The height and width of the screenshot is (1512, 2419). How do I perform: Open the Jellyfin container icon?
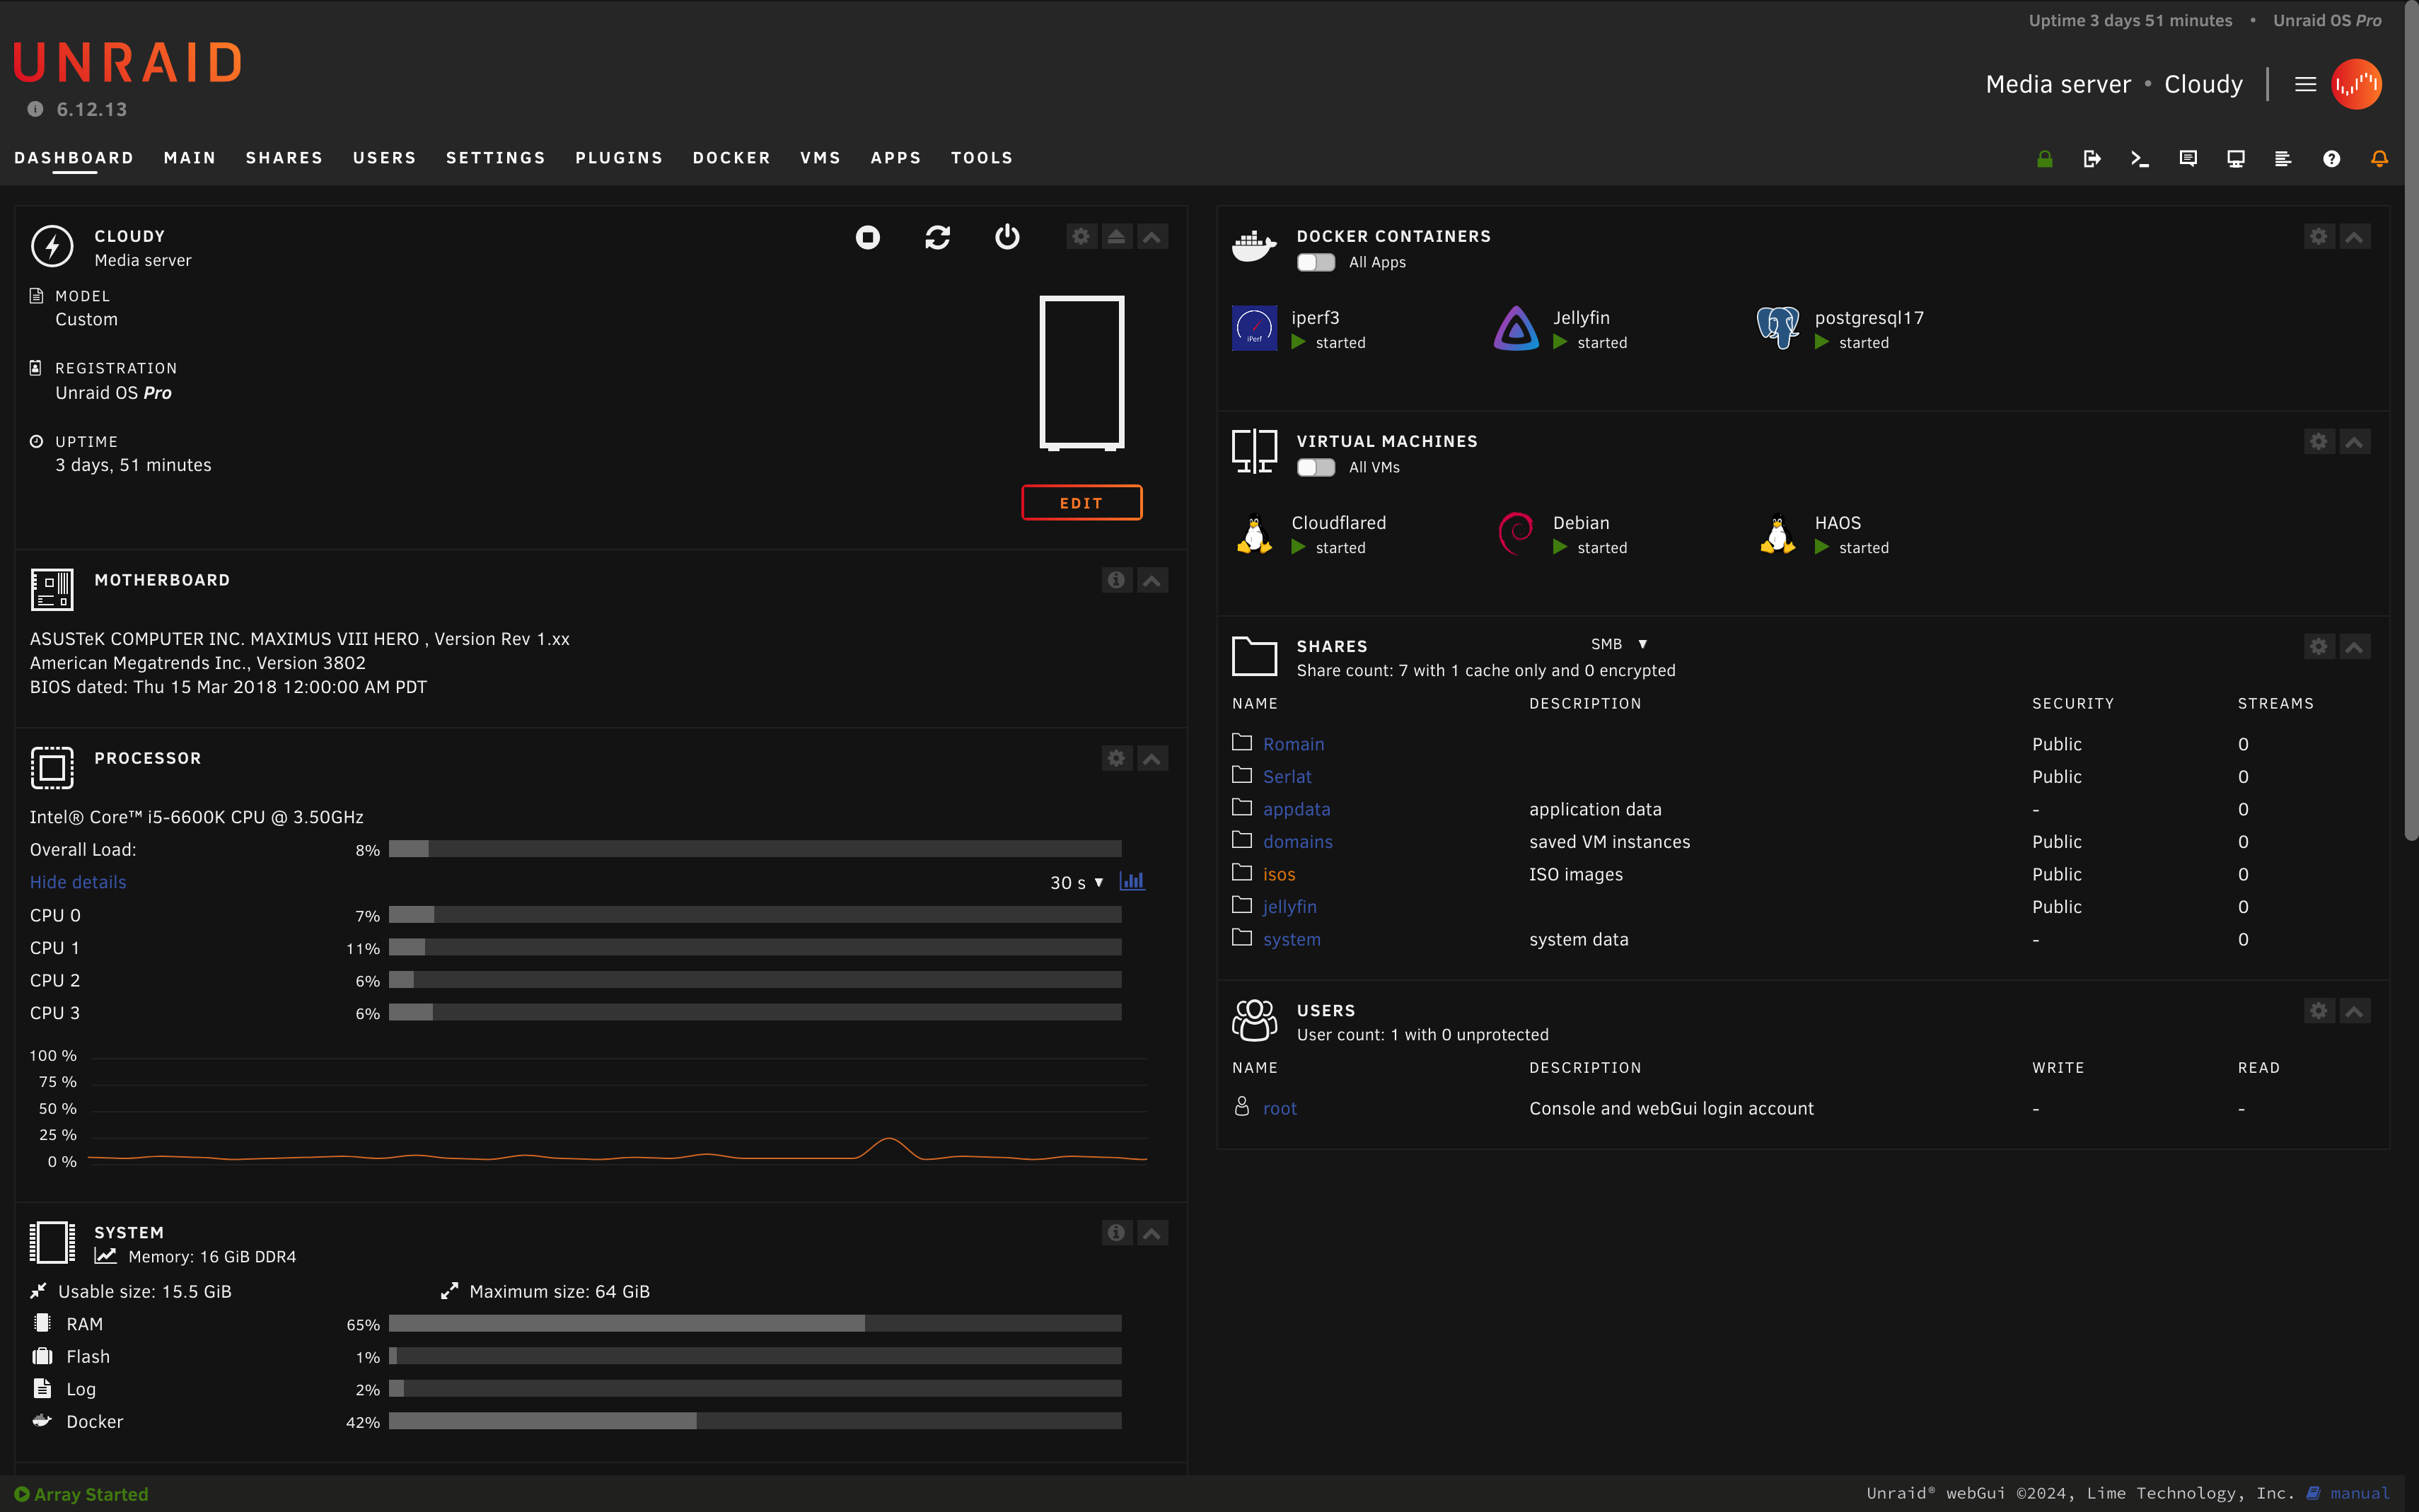click(x=1516, y=328)
